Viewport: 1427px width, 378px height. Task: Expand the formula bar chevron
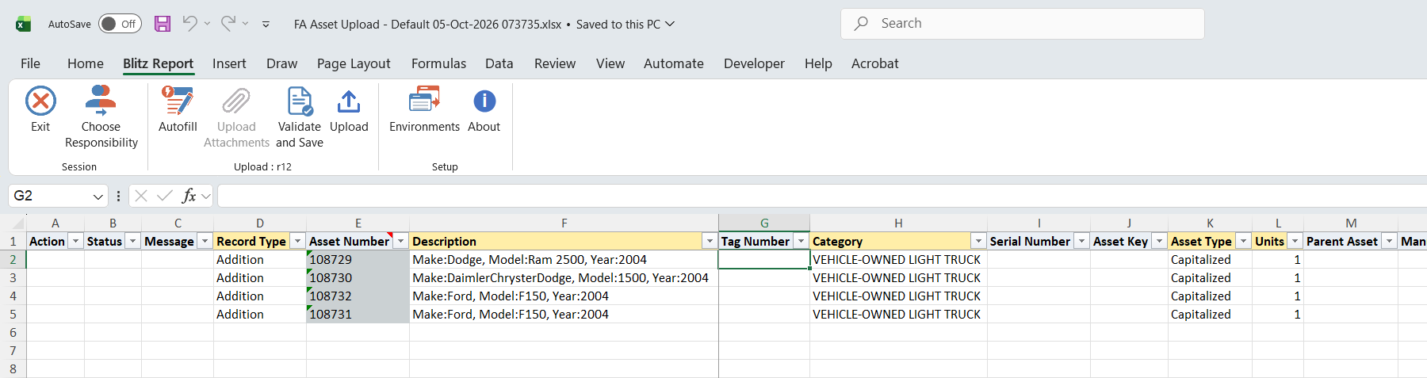point(206,196)
